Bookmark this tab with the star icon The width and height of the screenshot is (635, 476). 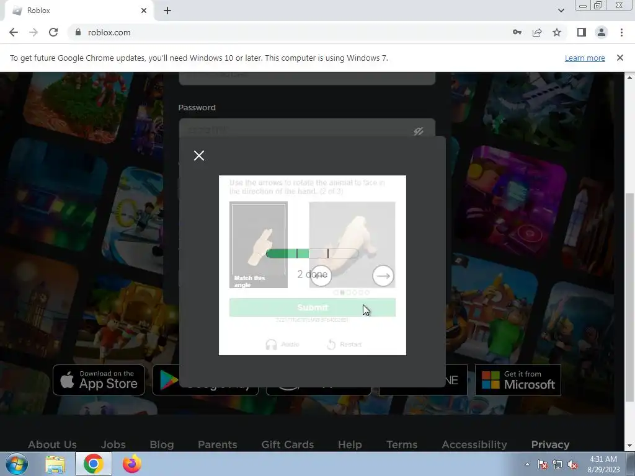557,32
